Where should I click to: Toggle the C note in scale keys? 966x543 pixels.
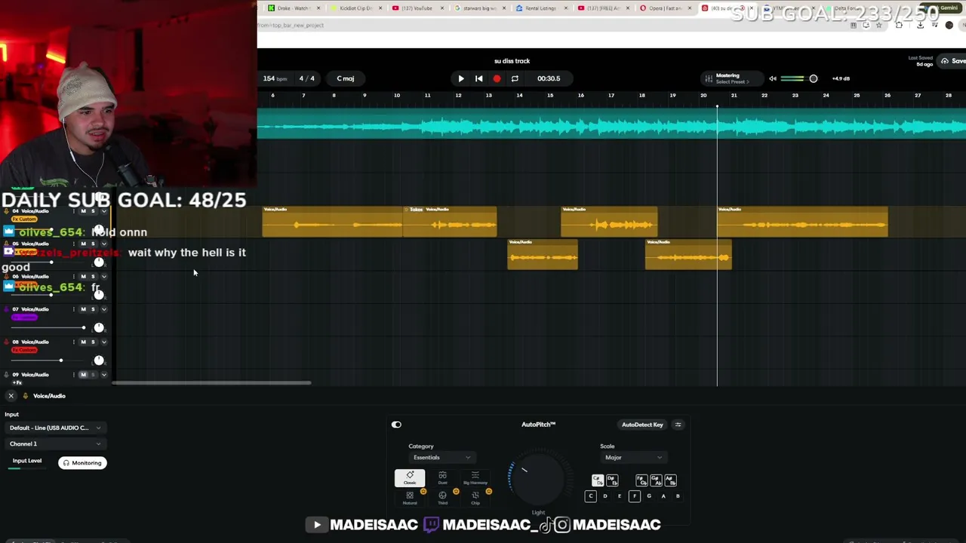[x=591, y=496]
